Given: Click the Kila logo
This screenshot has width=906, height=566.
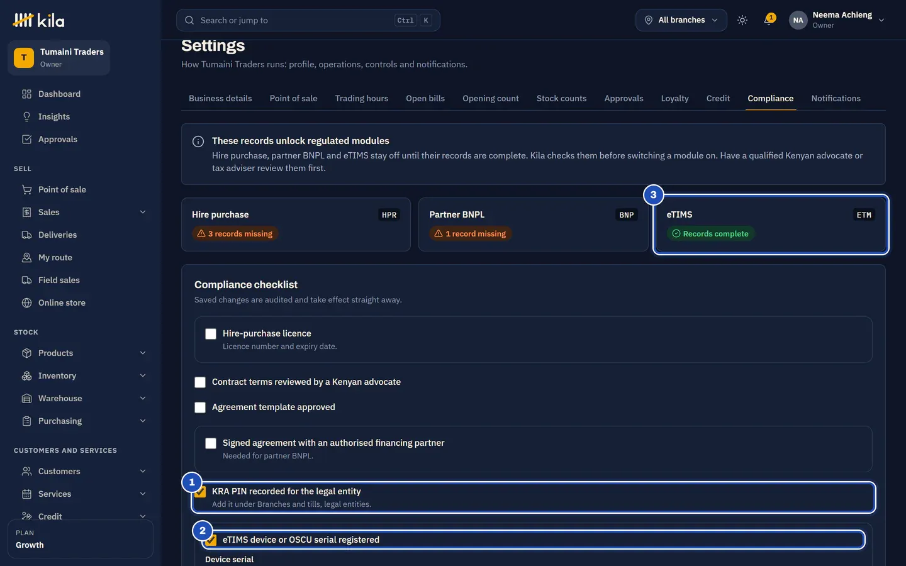Looking at the screenshot, I should coord(38,20).
